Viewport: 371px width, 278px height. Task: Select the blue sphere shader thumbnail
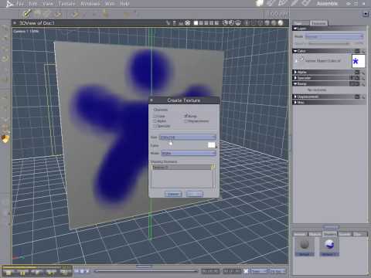(x=329, y=244)
